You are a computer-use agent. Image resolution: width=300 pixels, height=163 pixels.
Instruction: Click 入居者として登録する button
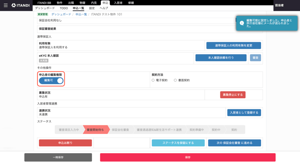(x=244, y=113)
